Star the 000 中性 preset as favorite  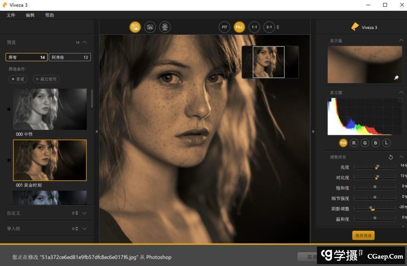tap(9, 109)
